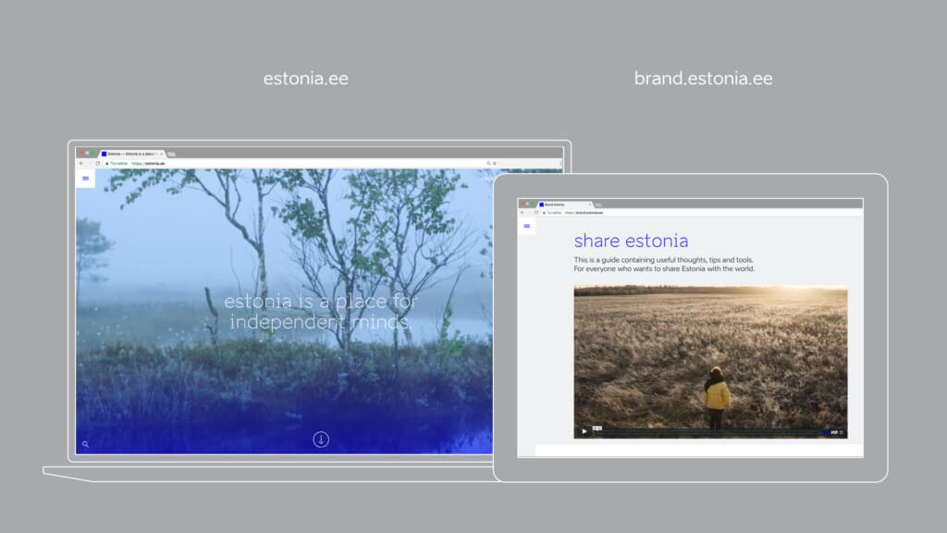The width and height of the screenshot is (947, 533).
Task: Click the 'share estonia' heading
Action: (631, 241)
